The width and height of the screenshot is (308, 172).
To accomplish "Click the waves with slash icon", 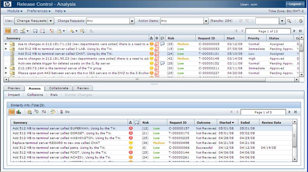I will pos(44,112).
